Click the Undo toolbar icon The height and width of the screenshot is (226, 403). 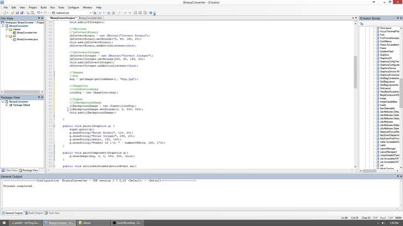(38, 13)
